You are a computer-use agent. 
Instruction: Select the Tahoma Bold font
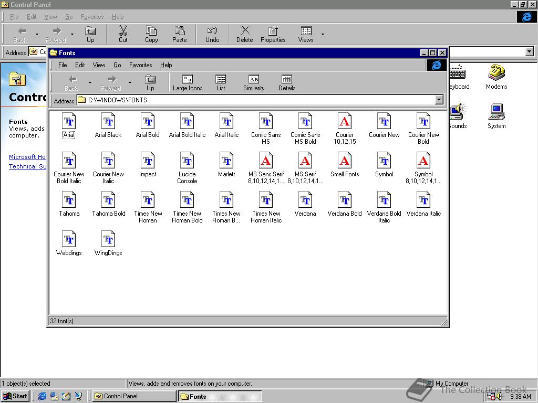[108, 204]
